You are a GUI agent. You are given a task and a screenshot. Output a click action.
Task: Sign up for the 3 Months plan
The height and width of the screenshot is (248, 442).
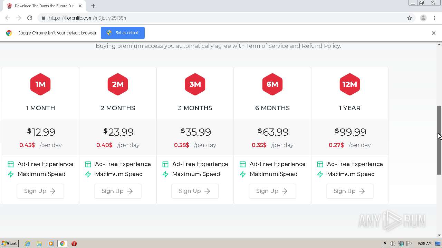[x=195, y=191]
